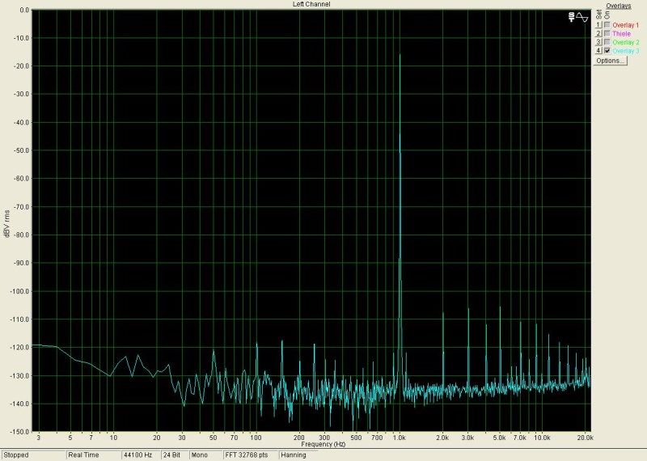This screenshot has width=647, height=461.
Task: Click the 20.0k frequency axis tick label
Action: click(585, 438)
